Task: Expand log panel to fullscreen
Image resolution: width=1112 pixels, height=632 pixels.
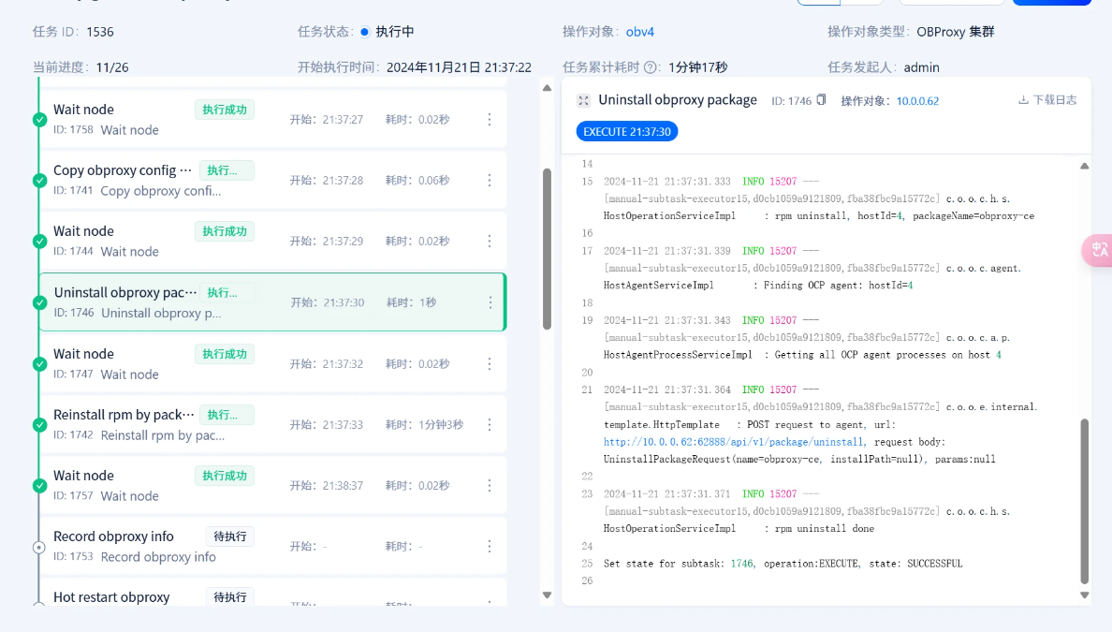Action: [583, 100]
